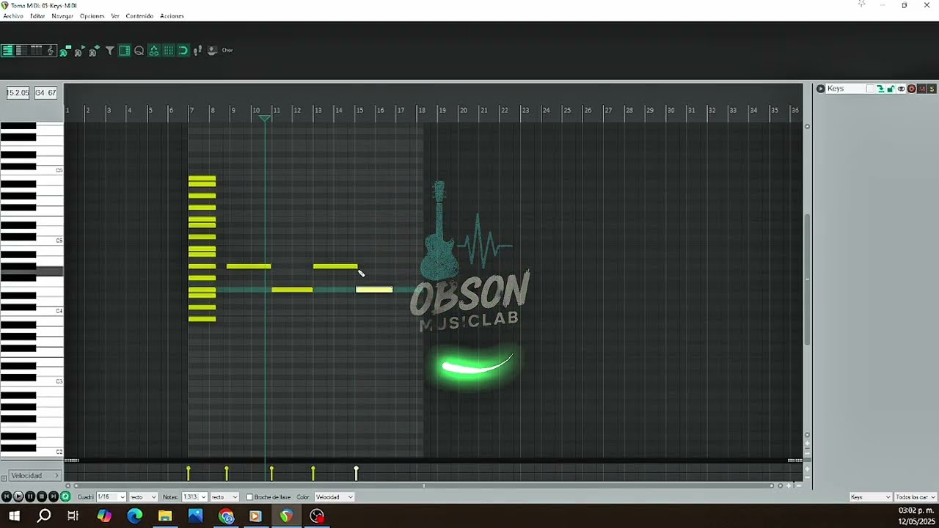This screenshot has height=528, width=939.
Task: Solo the Keys track
Action: [x=932, y=89]
